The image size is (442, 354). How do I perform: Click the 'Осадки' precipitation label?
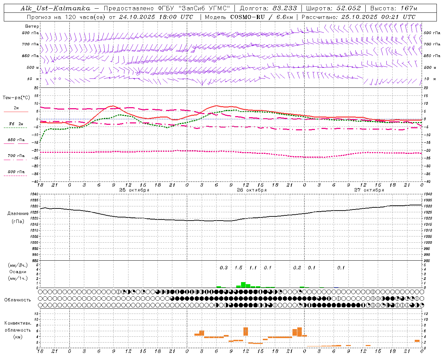(18, 272)
